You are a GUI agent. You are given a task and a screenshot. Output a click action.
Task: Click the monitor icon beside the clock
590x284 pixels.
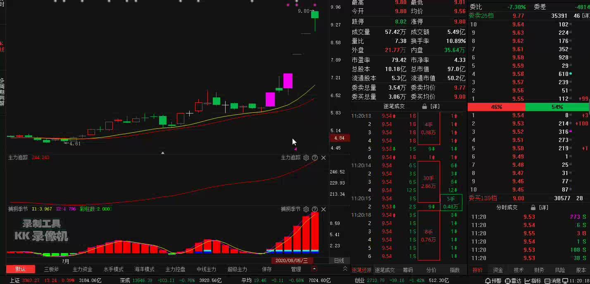(x=564, y=281)
